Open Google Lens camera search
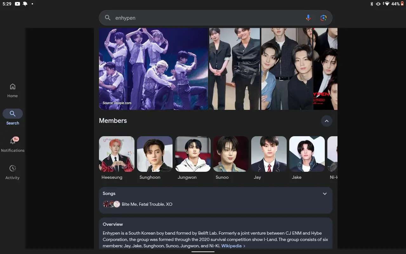The width and height of the screenshot is (406, 254). click(323, 18)
